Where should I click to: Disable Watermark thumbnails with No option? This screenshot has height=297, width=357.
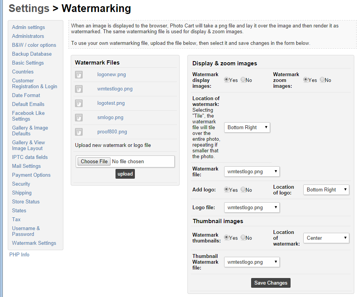[x=243, y=237]
